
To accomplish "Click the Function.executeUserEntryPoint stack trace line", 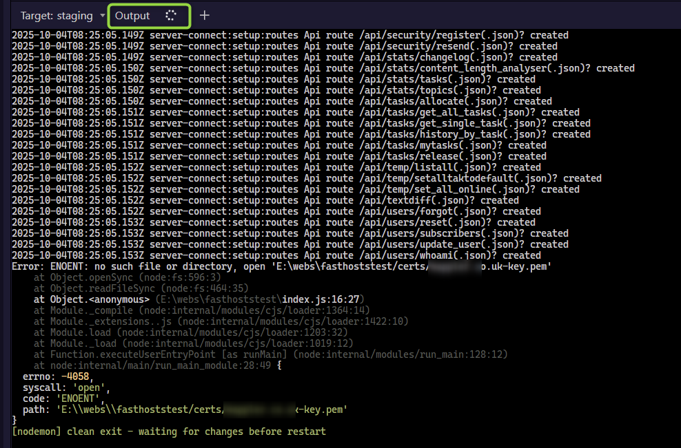I will [270, 354].
